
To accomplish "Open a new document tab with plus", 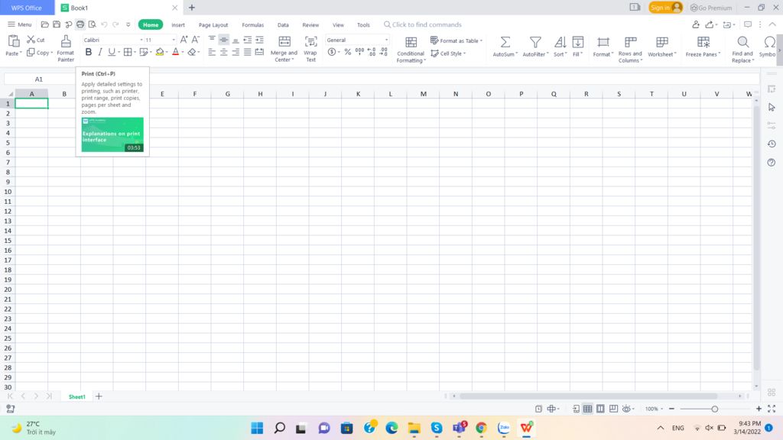I will tap(192, 8).
